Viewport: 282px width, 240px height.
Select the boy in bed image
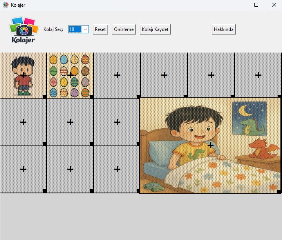[x=210, y=145]
